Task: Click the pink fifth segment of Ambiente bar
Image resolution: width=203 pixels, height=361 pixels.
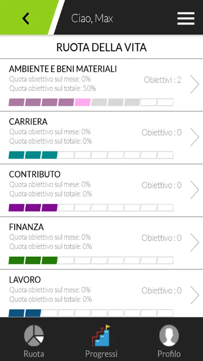Action: click(x=82, y=102)
